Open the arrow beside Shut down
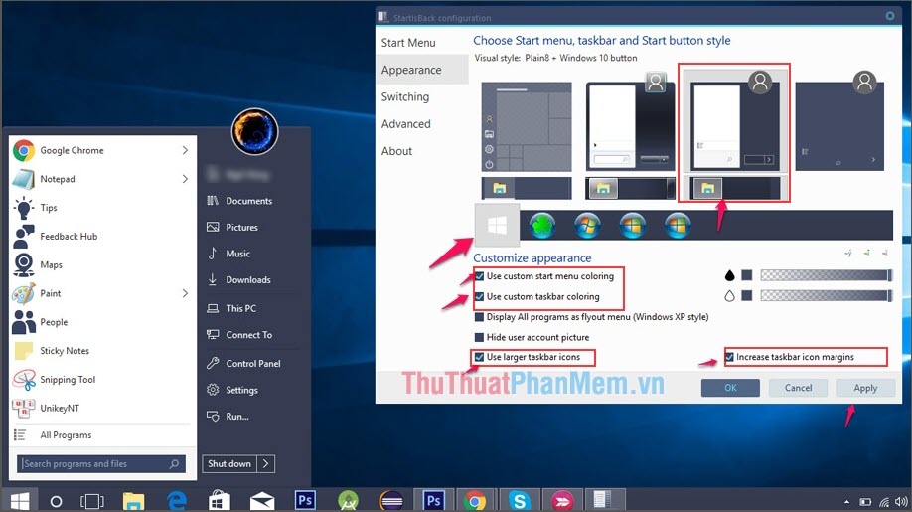The image size is (912, 512). [x=266, y=463]
